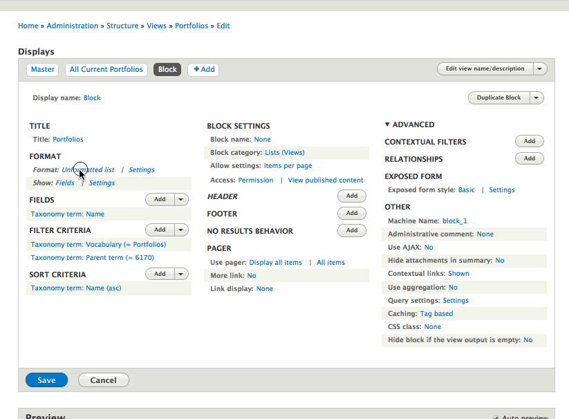Click the plus Add display button

pos(203,69)
